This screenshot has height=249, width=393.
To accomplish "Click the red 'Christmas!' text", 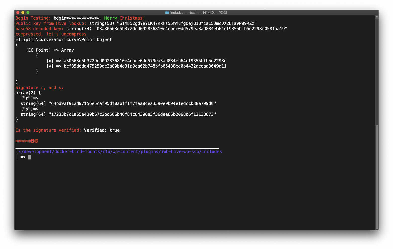I will click(132, 18).
